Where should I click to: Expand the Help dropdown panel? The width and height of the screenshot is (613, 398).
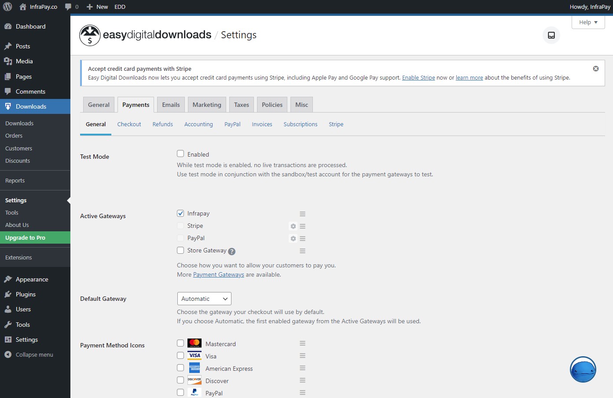(x=588, y=22)
